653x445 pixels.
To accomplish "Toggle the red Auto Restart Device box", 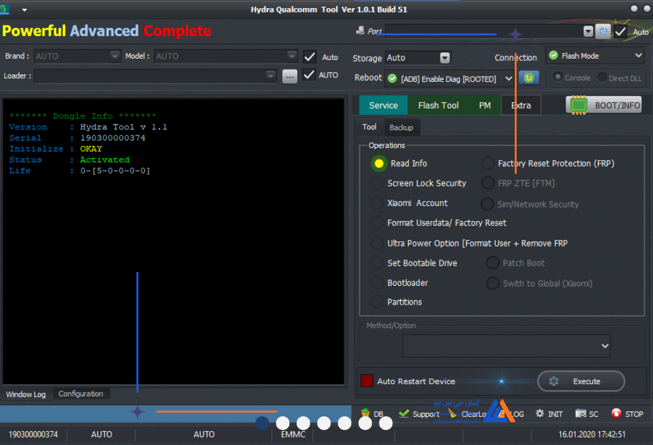I will coord(367,381).
